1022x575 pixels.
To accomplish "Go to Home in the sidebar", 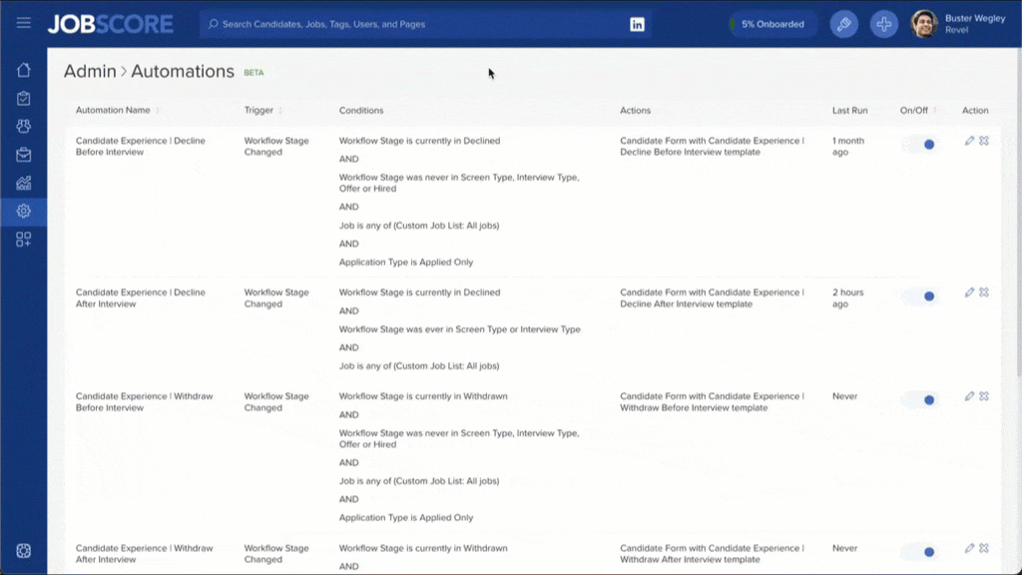I will pos(23,70).
